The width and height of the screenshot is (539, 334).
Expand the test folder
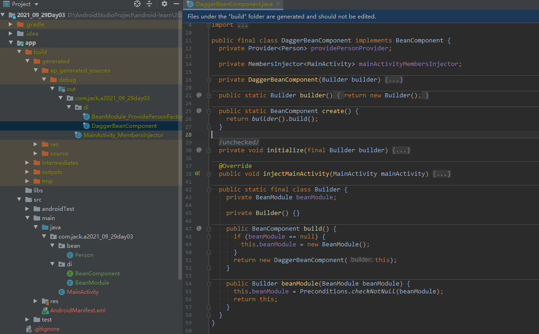pyautogui.click(x=28, y=320)
